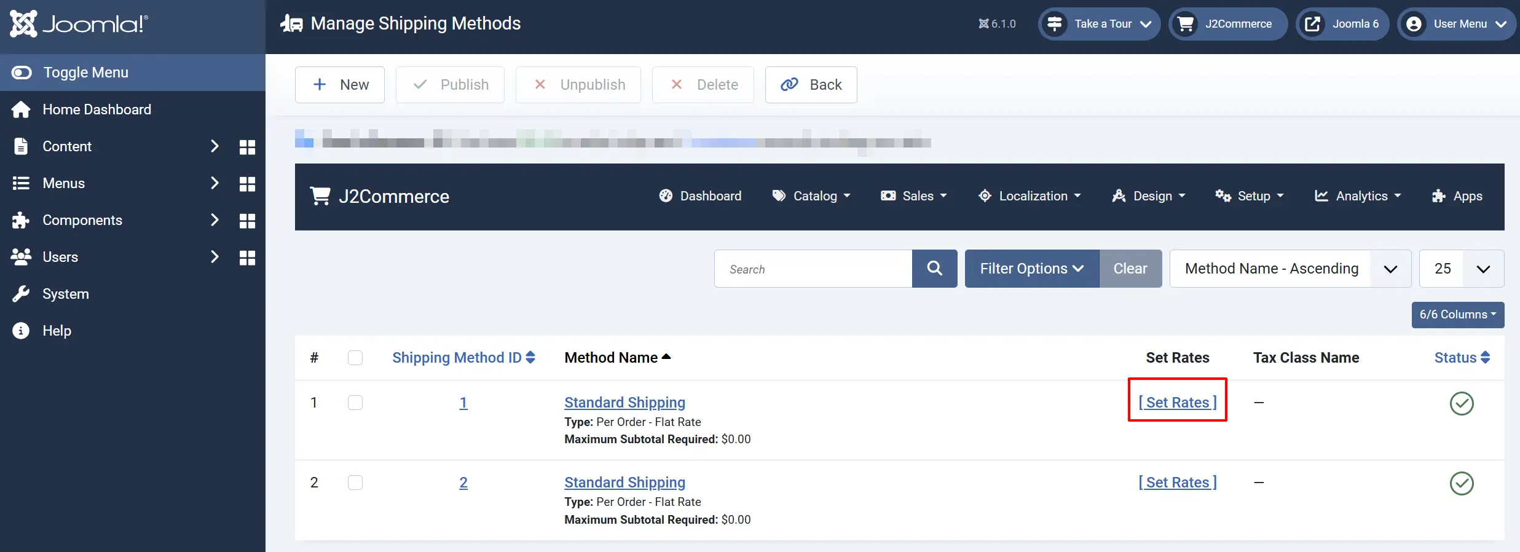Click the Unpublish button
The height and width of the screenshot is (552, 1520).
(578, 85)
